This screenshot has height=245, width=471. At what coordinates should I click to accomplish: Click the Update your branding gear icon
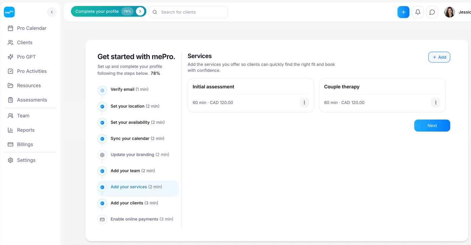pyautogui.click(x=102, y=155)
